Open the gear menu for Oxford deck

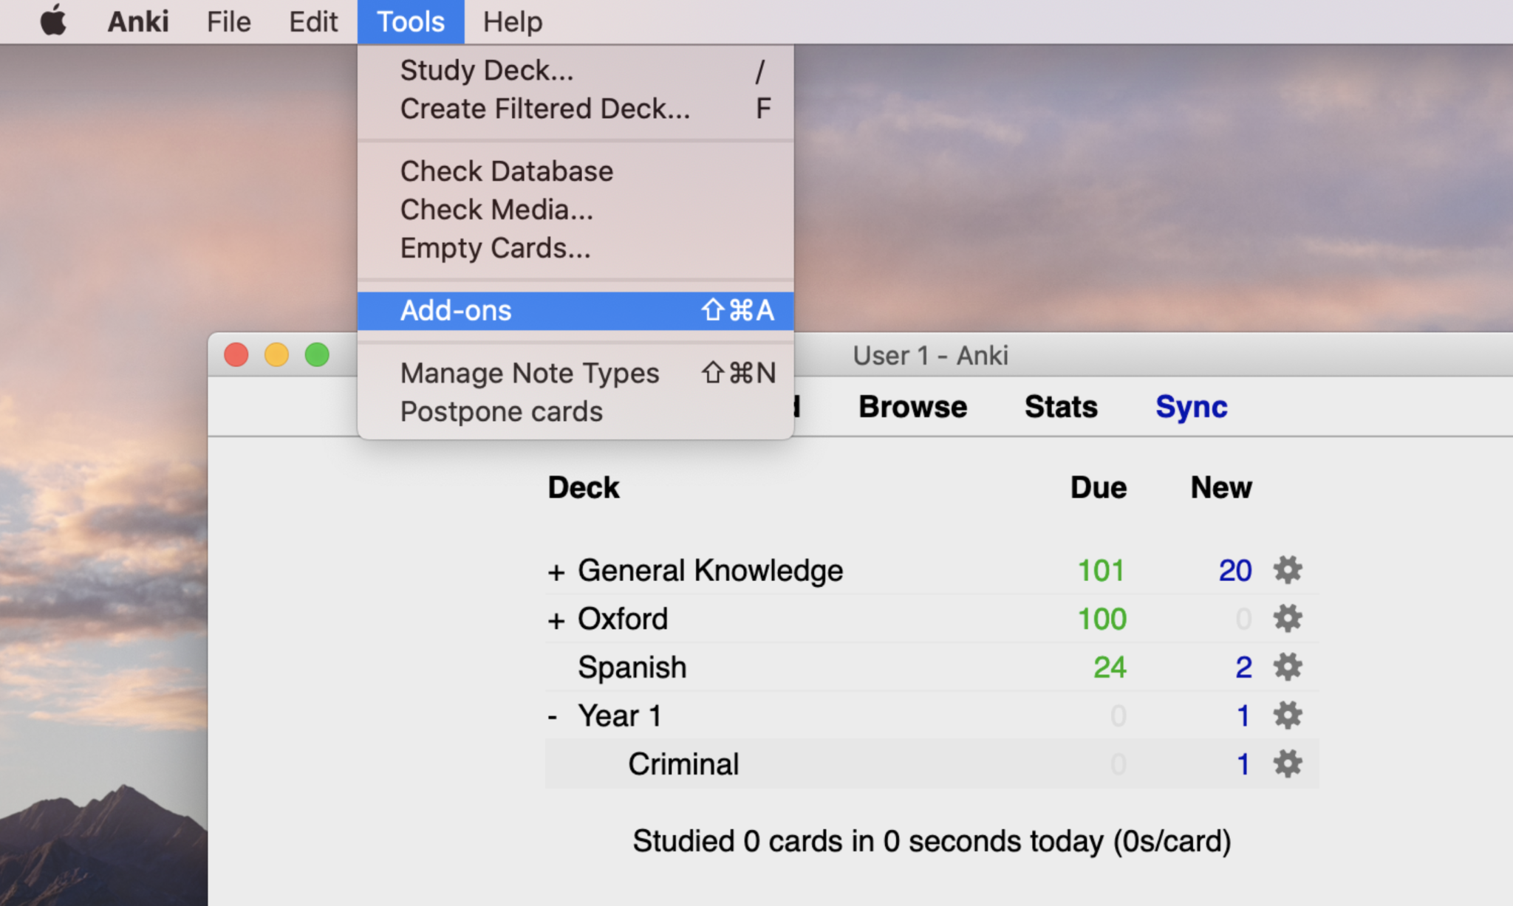tap(1288, 619)
